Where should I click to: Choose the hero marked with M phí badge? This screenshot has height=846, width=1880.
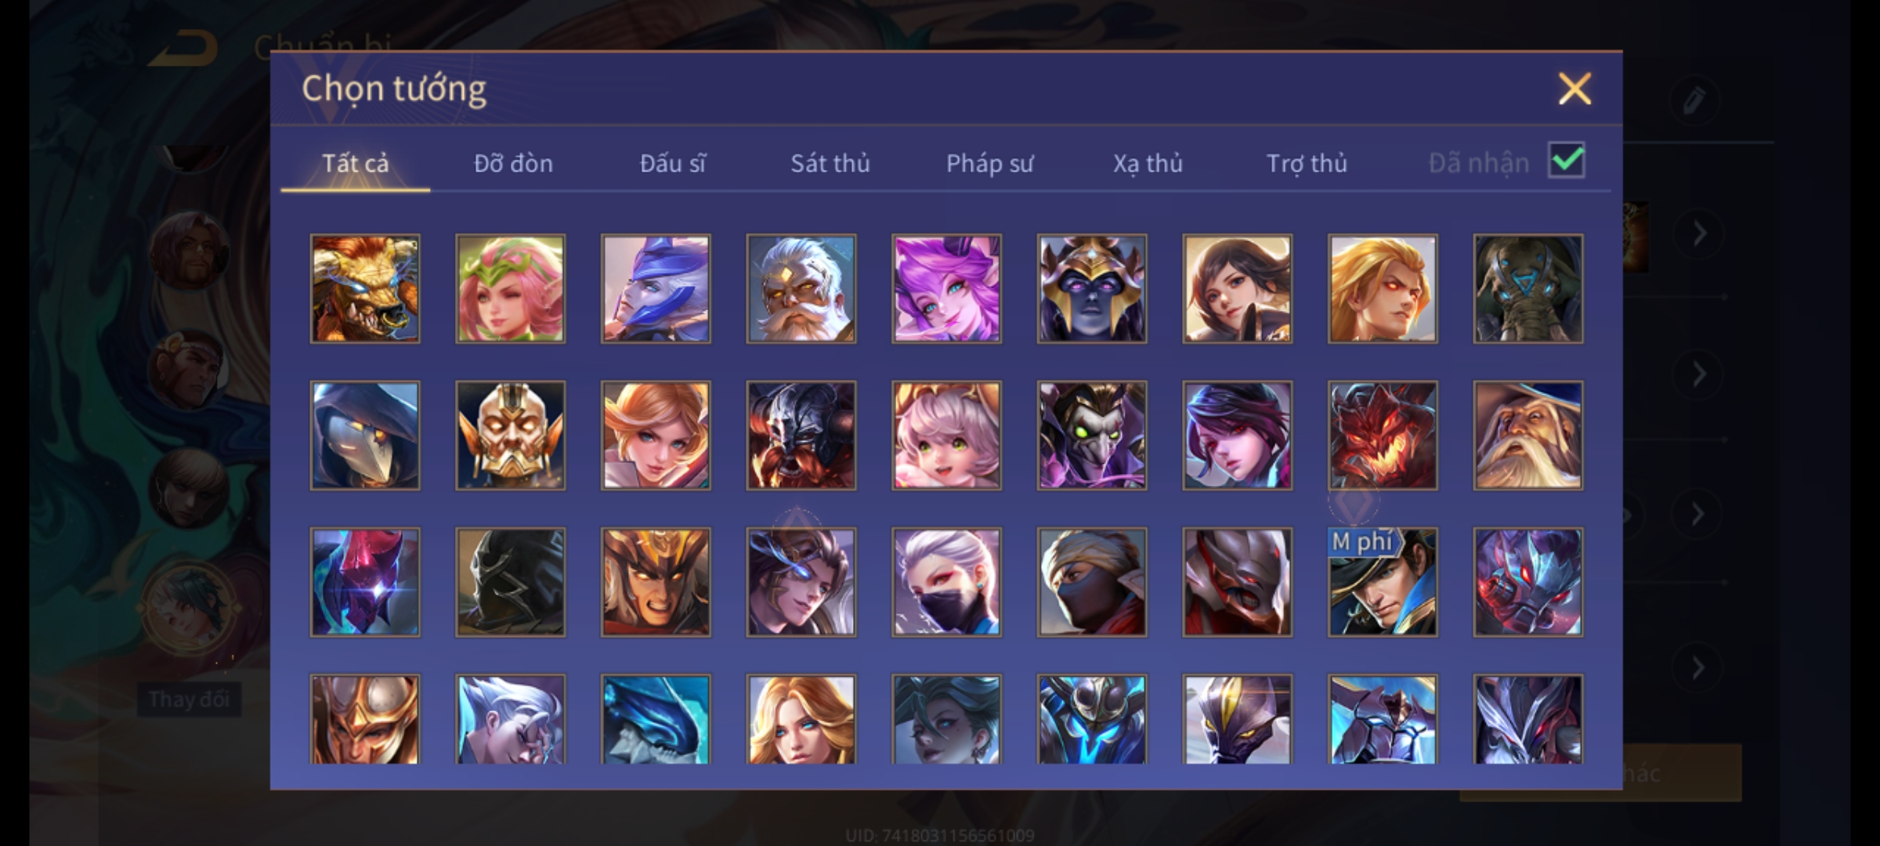pyautogui.click(x=1383, y=582)
